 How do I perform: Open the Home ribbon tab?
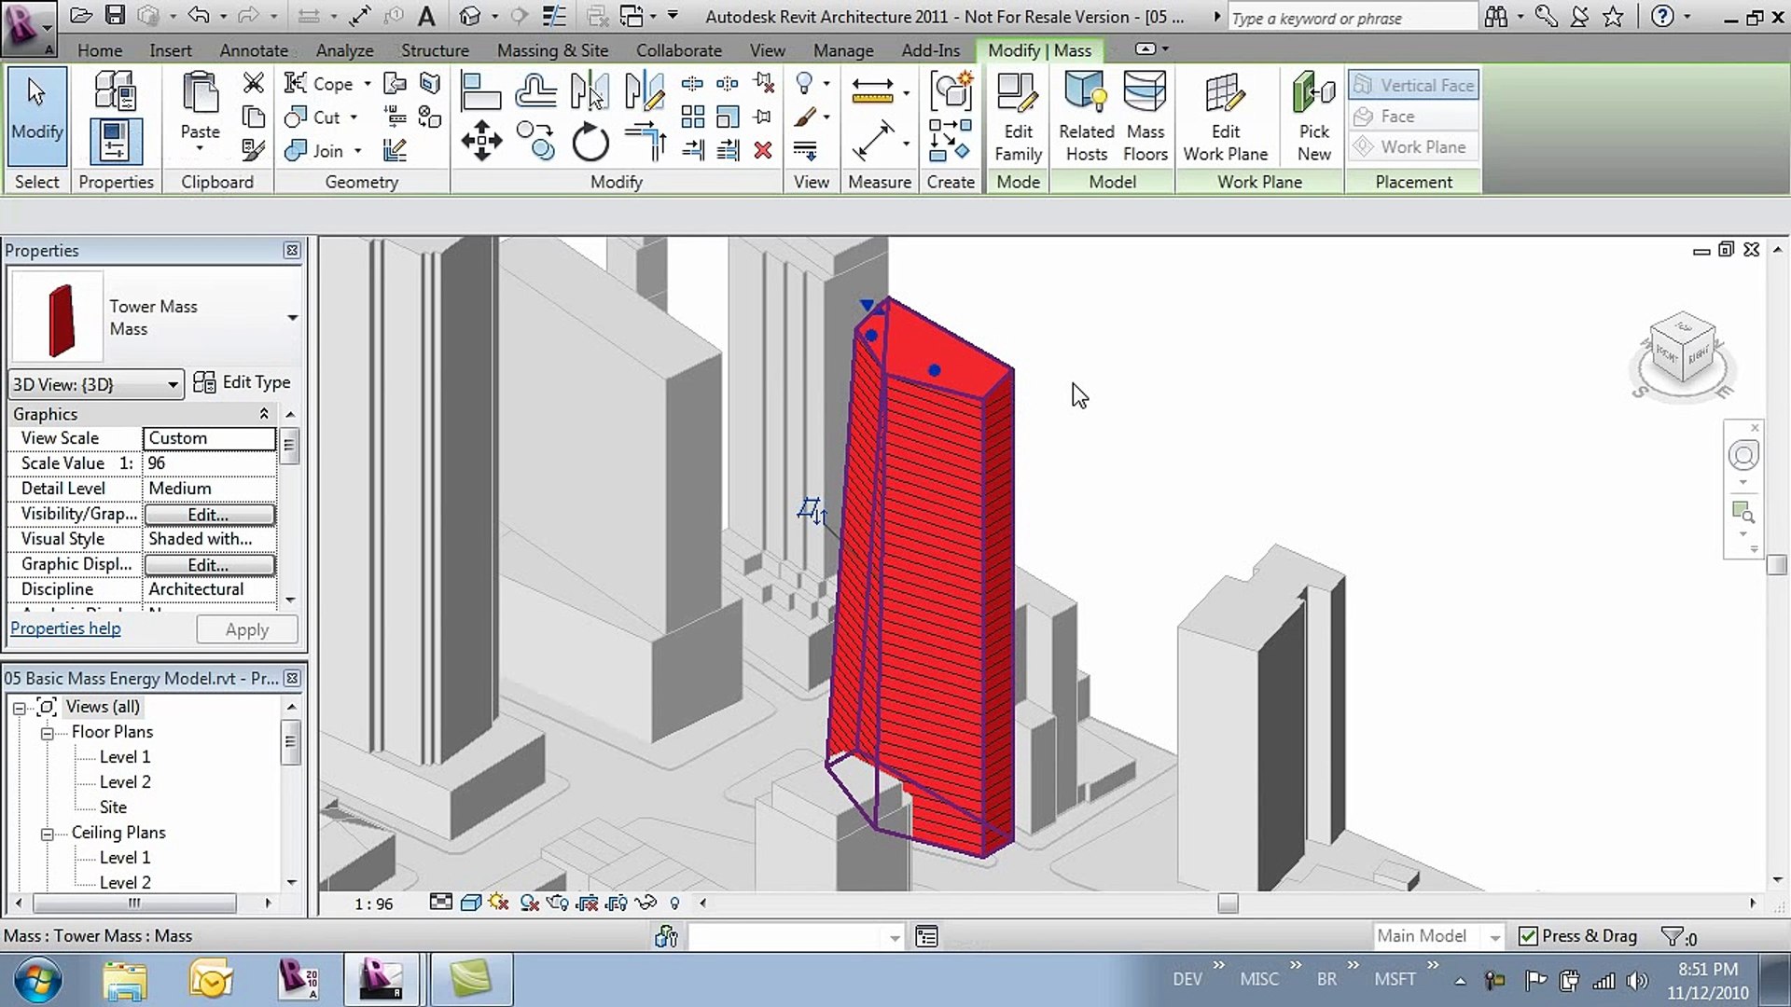(x=100, y=50)
